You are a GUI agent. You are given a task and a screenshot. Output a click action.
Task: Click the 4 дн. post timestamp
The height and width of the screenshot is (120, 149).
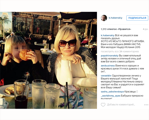tap(145, 29)
